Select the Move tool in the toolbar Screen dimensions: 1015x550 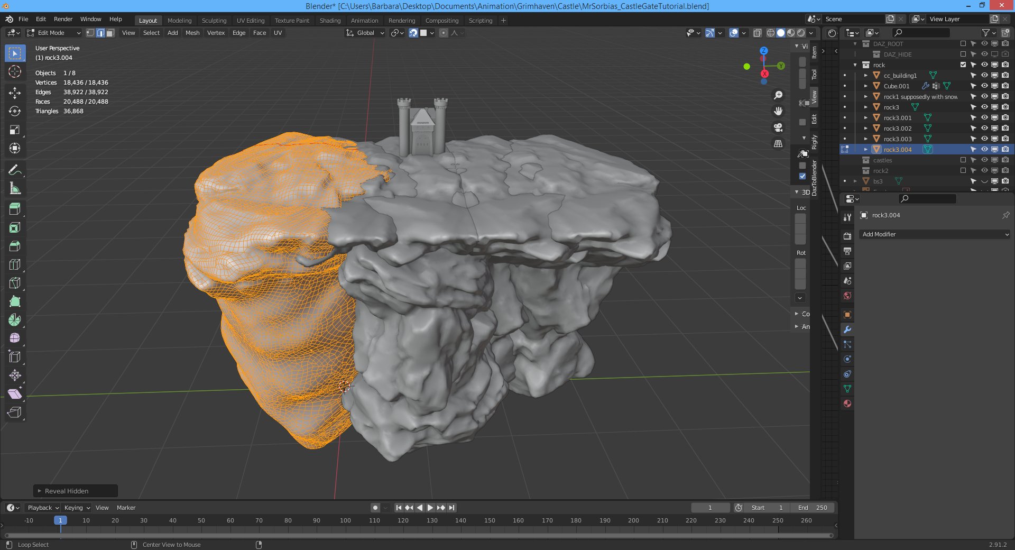tap(15, 93)
